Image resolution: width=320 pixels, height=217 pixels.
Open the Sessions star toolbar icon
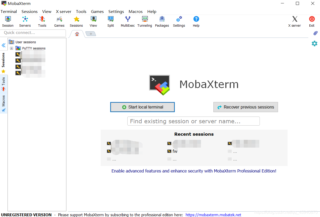pos(76,21)
